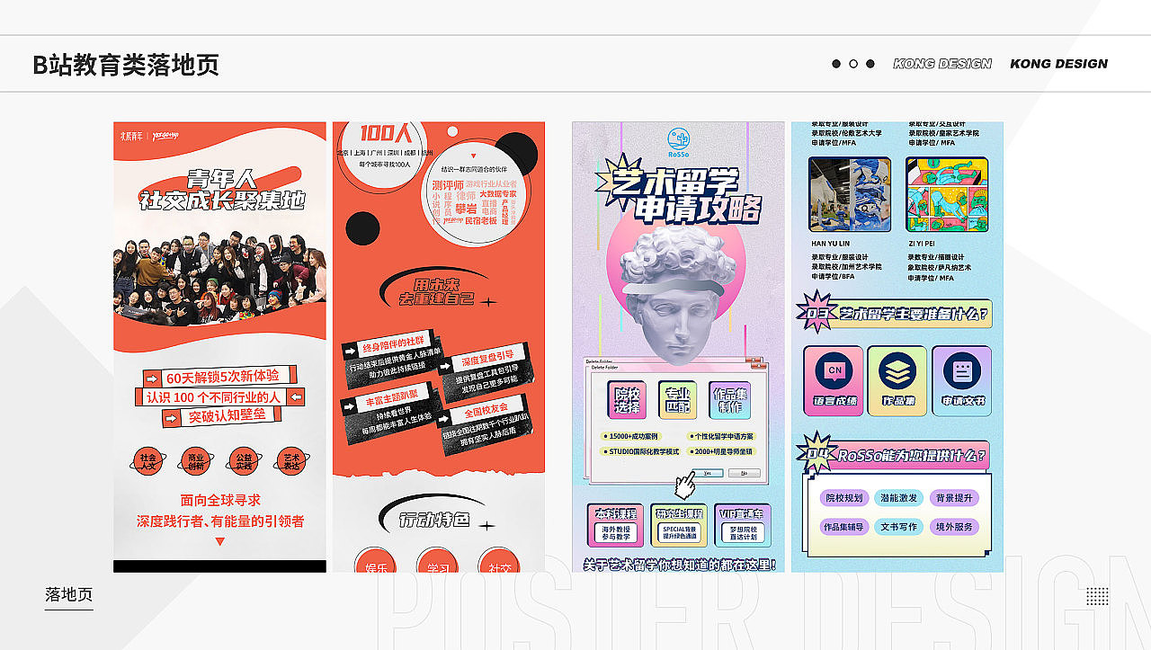Image resolution: width=1151 pixels, height=650 pixels.
Task: Open the 研究生课程 card
Action: [x=680, y=526]
